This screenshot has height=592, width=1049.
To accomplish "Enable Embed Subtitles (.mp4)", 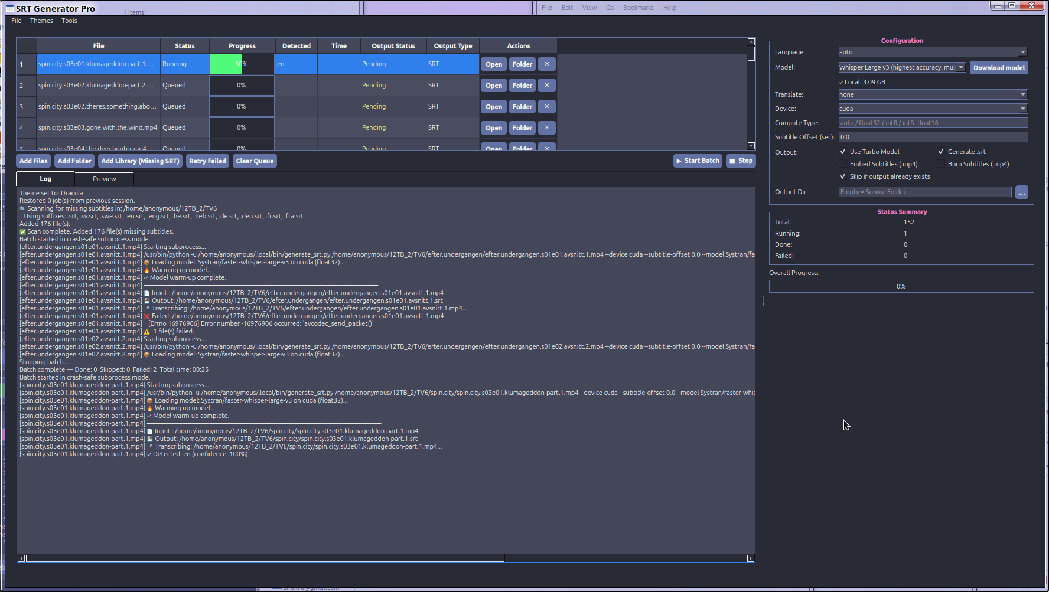I will 843,164.
